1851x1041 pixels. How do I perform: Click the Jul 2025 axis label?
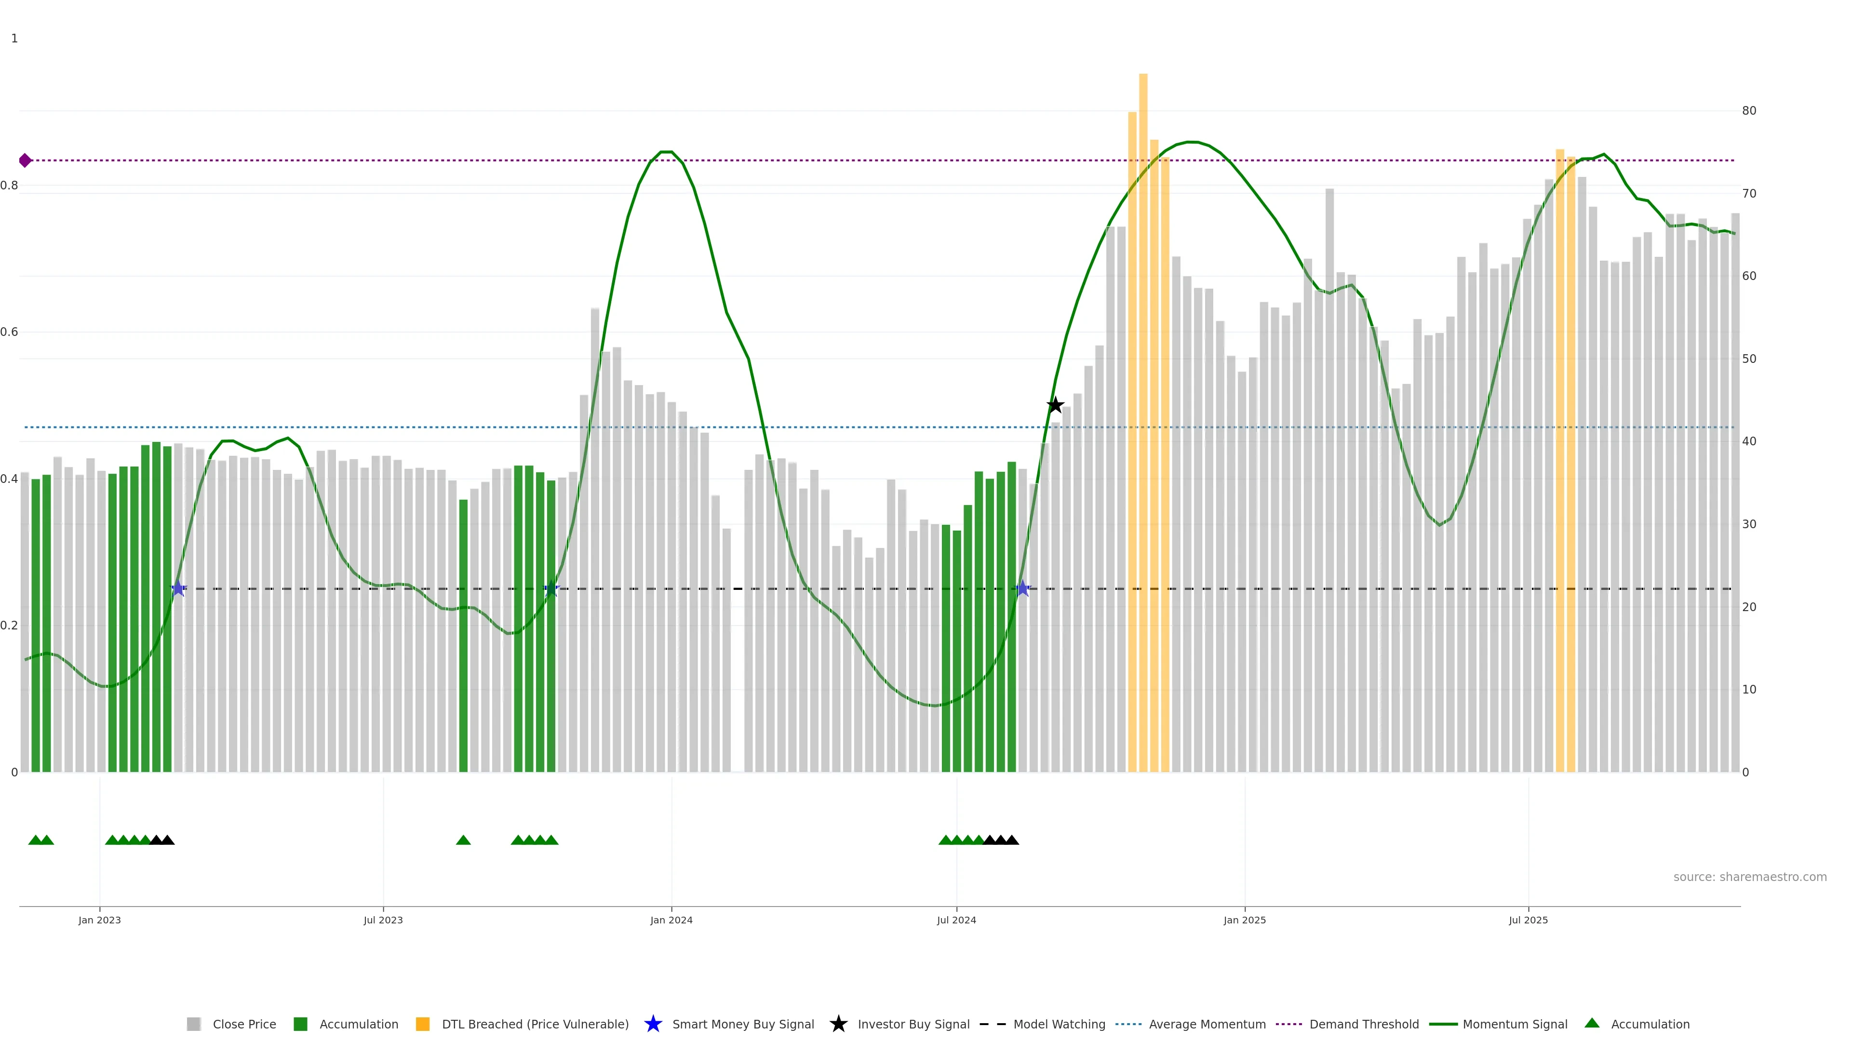point(1528,920)
